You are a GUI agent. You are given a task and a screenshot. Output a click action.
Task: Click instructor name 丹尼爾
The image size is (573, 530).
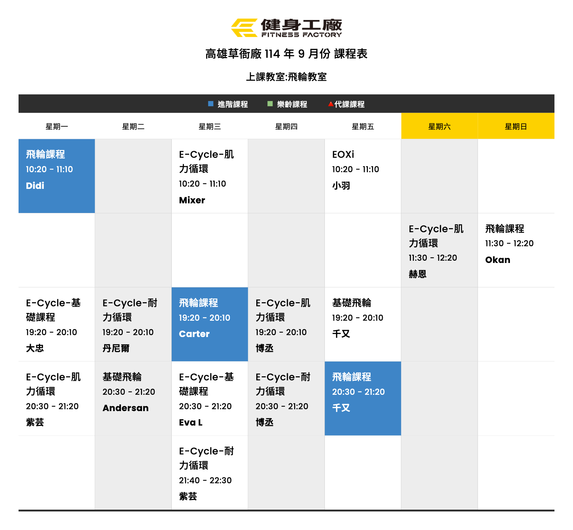click(x=116, y=348)
